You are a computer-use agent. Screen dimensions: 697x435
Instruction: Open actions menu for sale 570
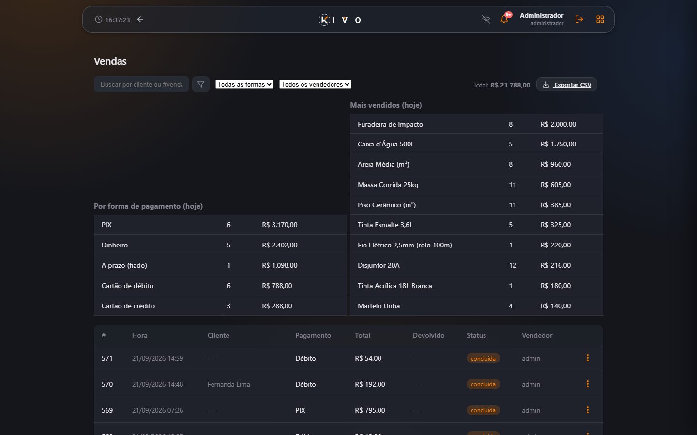coord(588,384)
